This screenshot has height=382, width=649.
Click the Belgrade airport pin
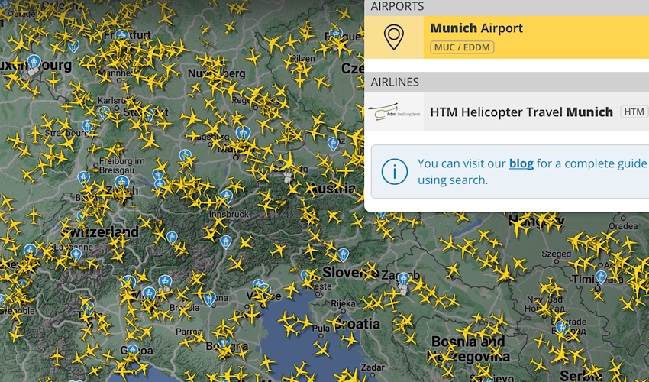click(x=561, y=327)
